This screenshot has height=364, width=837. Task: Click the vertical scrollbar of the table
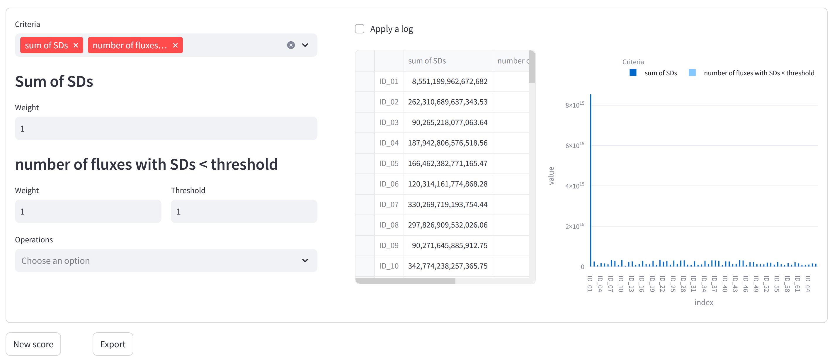coord(532,67)
